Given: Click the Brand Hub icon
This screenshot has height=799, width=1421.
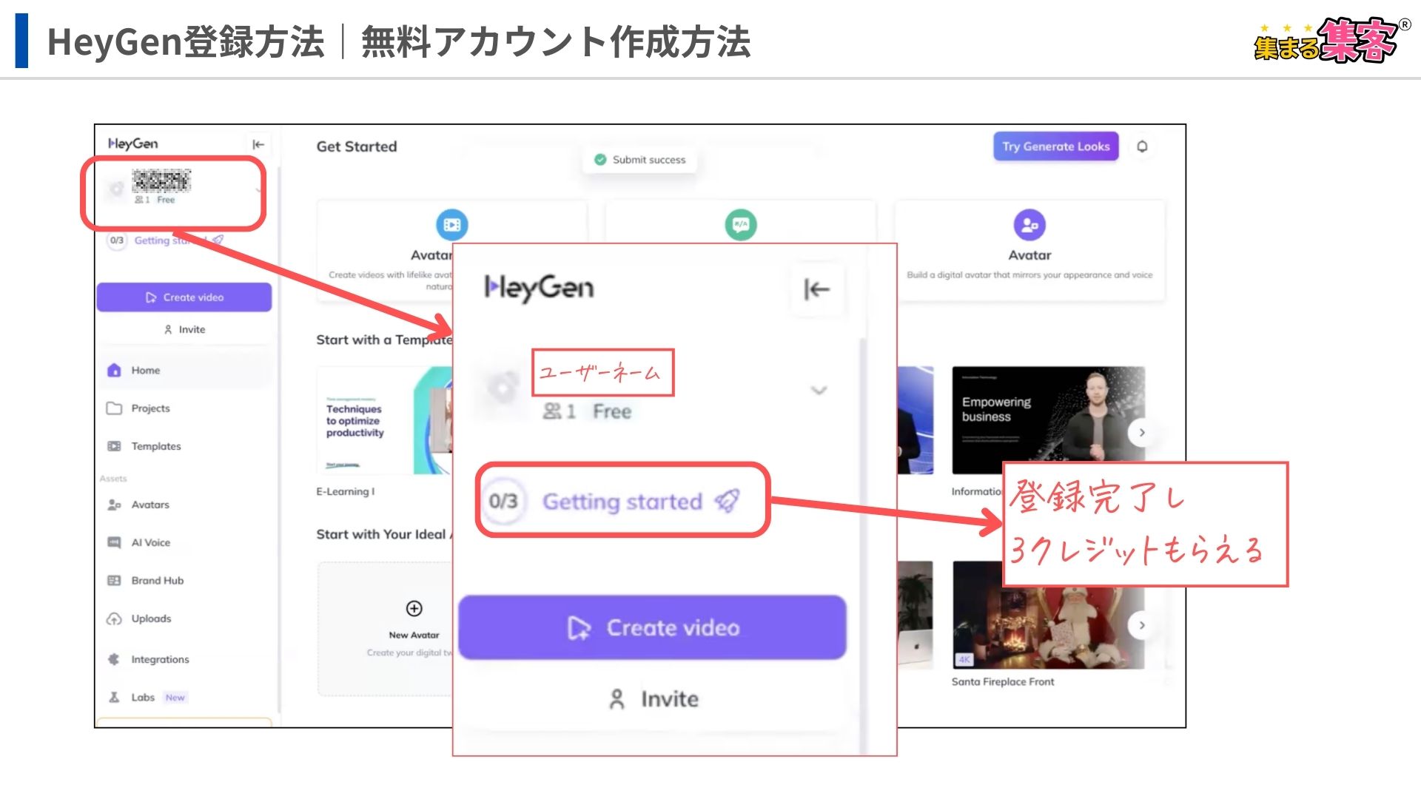Looking at the screenshot, I should 114,581.
